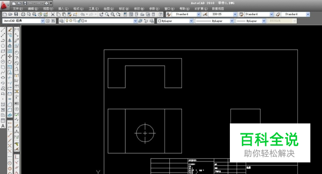Click the Zoom Previous icon
322x174 pixels.
(x=119, y=14)
